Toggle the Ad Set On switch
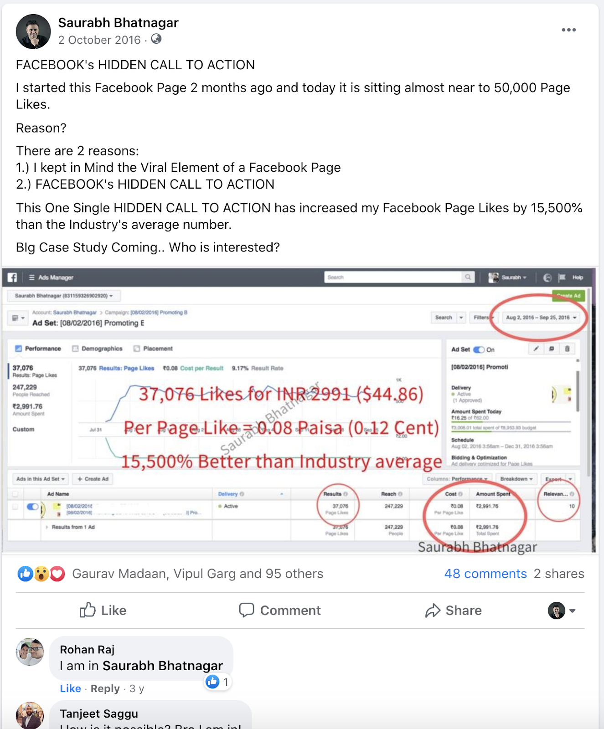The image size is (604, 729). (479, 349)
